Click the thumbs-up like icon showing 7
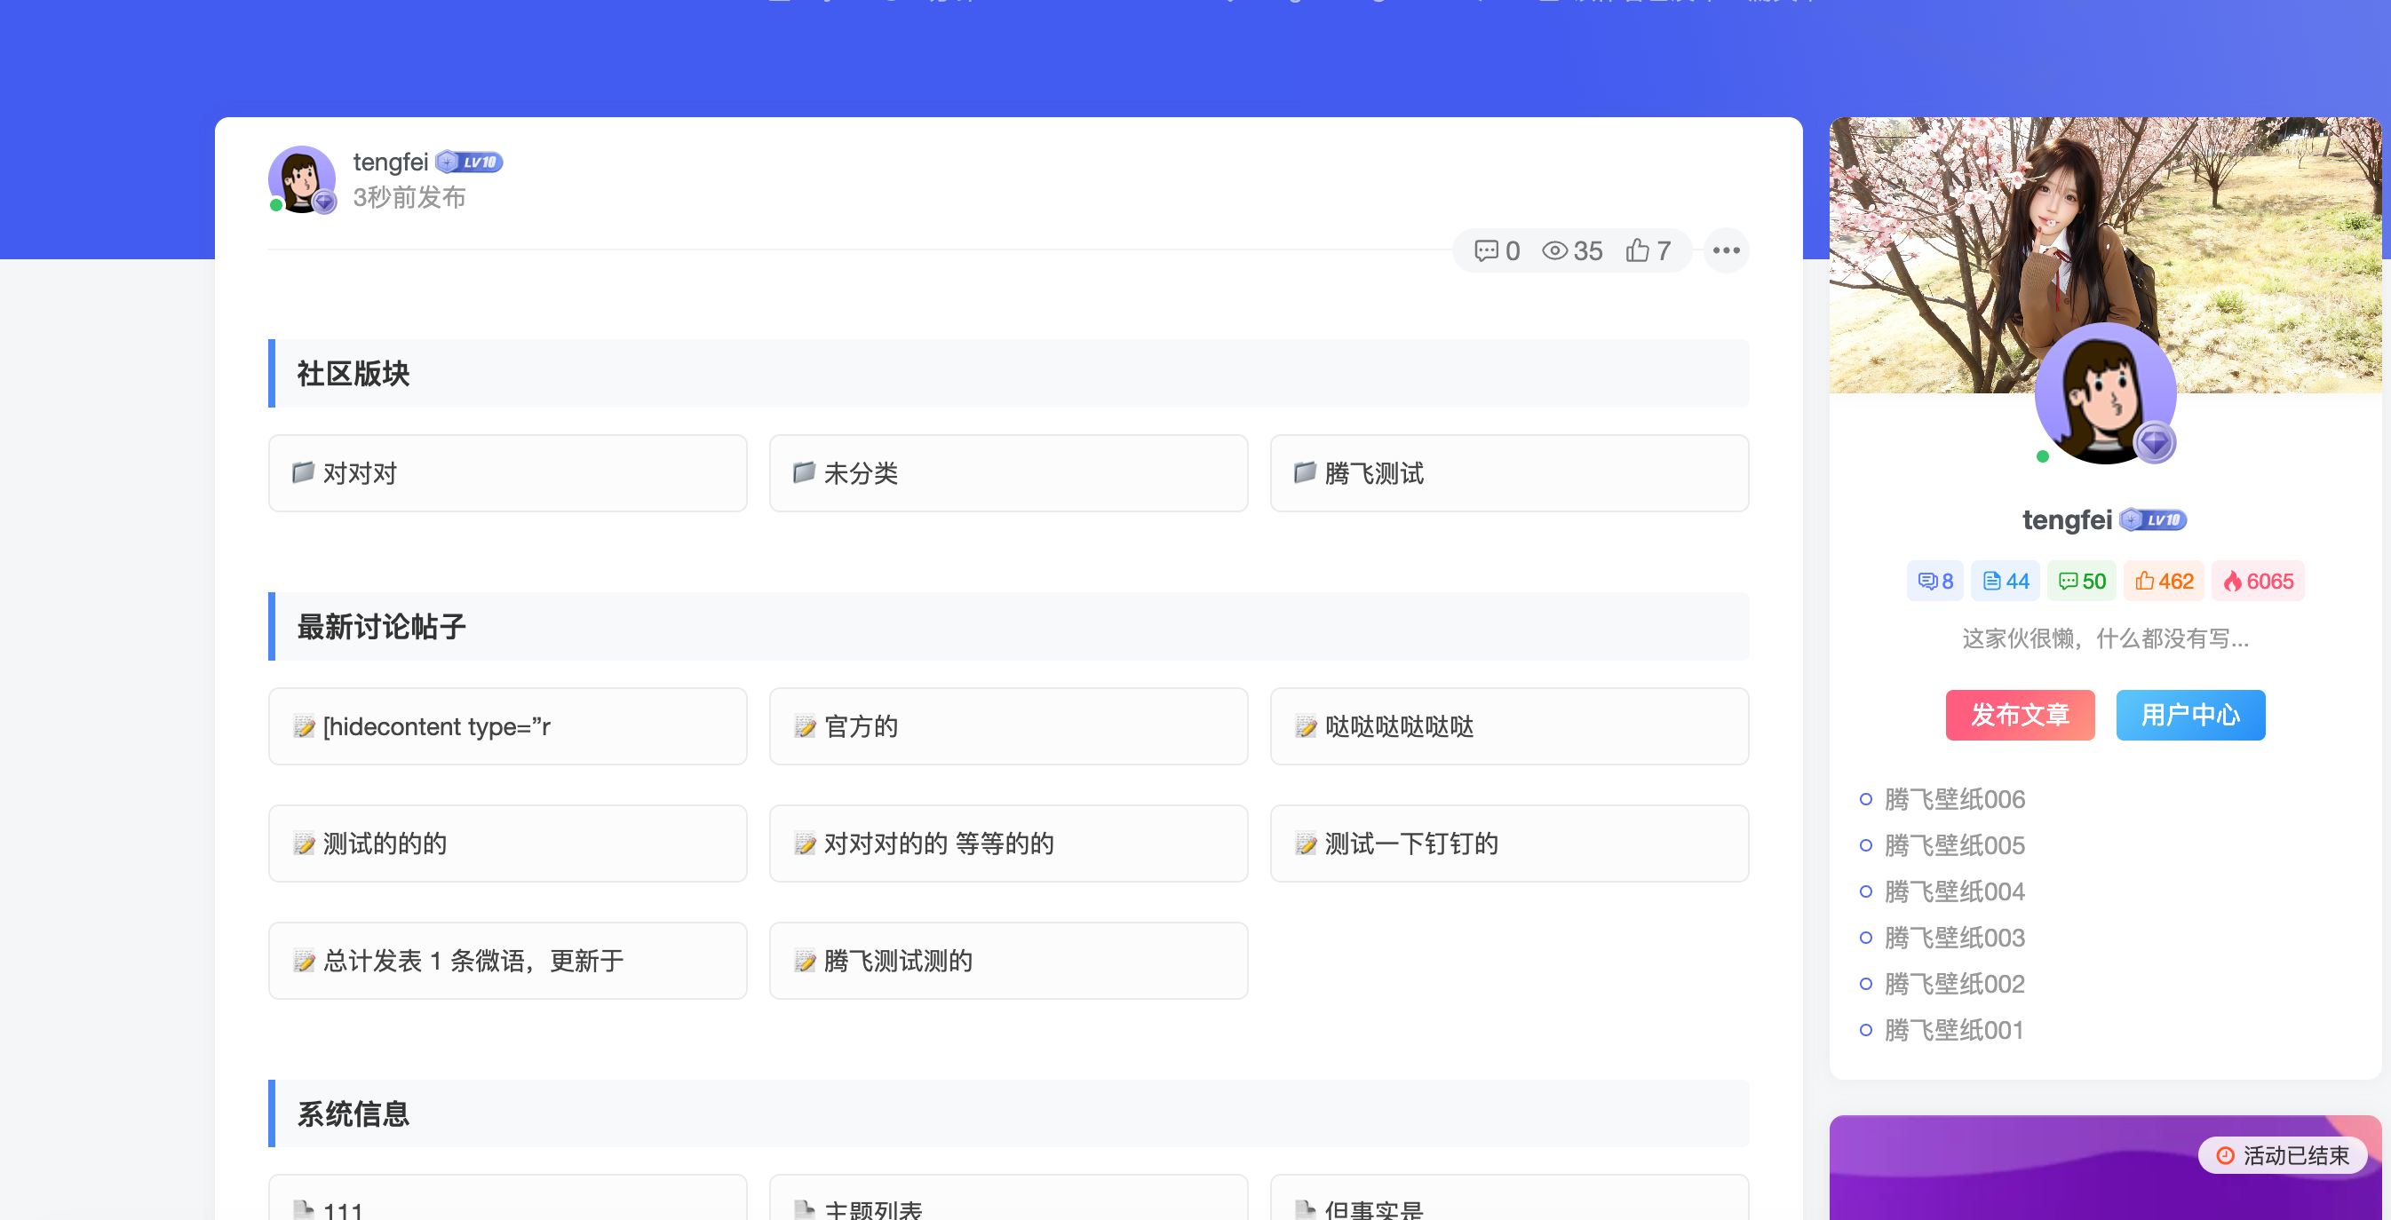 coord(1648,250)
